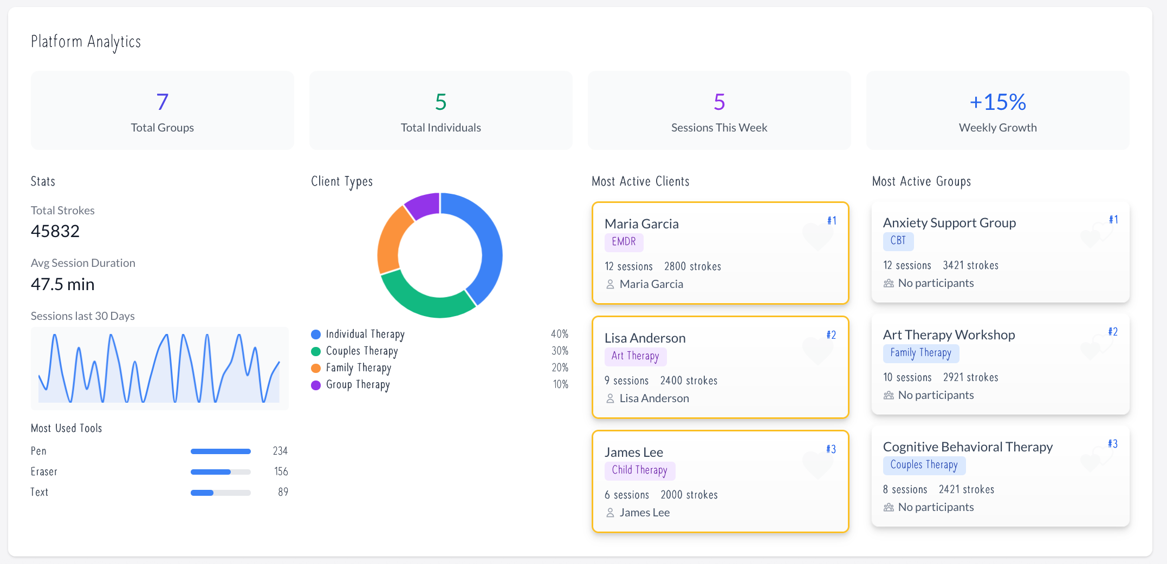Image resolution: width=1167 pixels, height=564 pixels.
Task: Click the Family Therapy tag on Art Therapy Workshop
Action: pos(920,353)
